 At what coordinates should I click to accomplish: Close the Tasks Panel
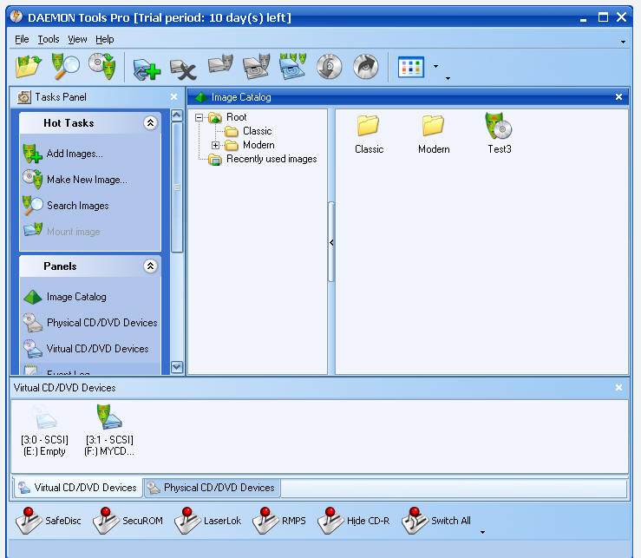click(173, 97)
